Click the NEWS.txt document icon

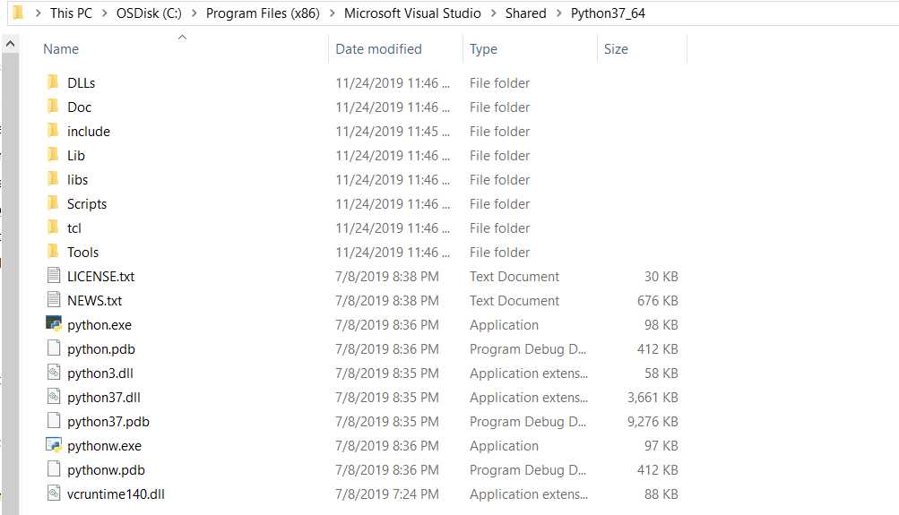[x=53, y=300]
